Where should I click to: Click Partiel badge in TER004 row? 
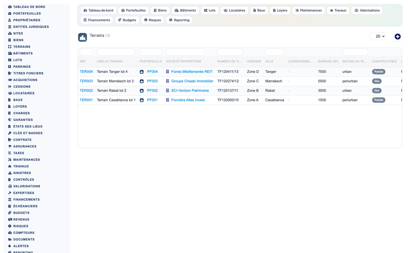click(x=379, y=72)
